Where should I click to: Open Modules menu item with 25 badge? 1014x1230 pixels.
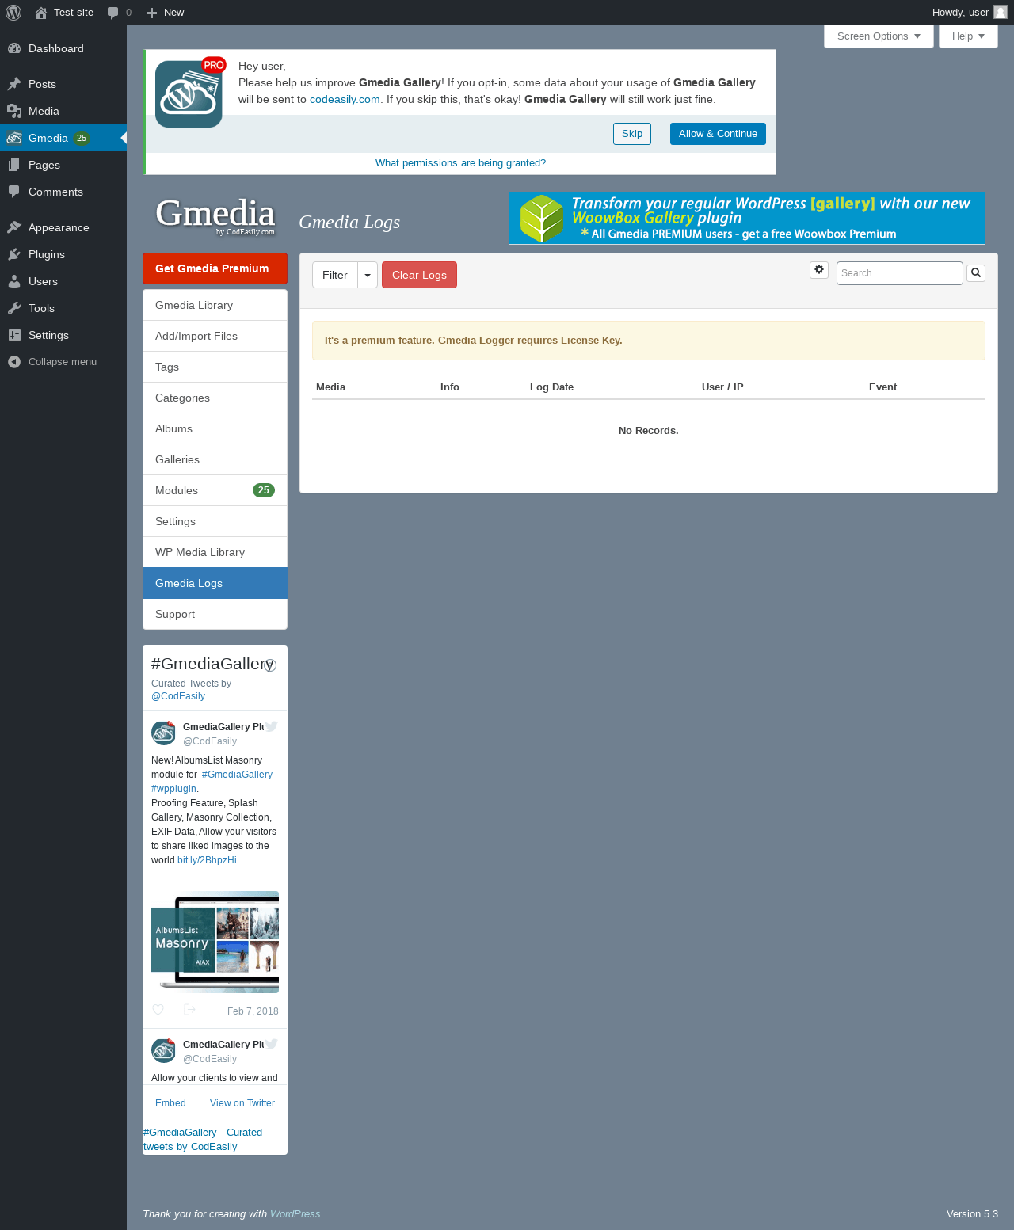pos(215,490)
